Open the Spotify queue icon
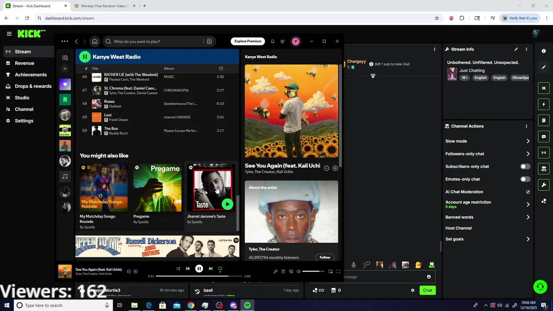The image size is (553, 311). 283,272
